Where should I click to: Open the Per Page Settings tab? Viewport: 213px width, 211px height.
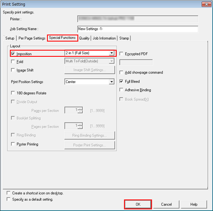(32, 38)
